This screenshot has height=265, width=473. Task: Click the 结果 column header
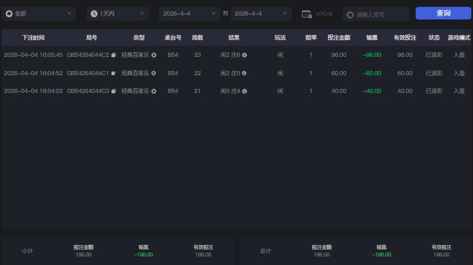[234, 38]
